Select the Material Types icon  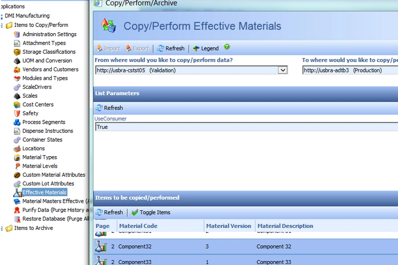pos(17,157)
